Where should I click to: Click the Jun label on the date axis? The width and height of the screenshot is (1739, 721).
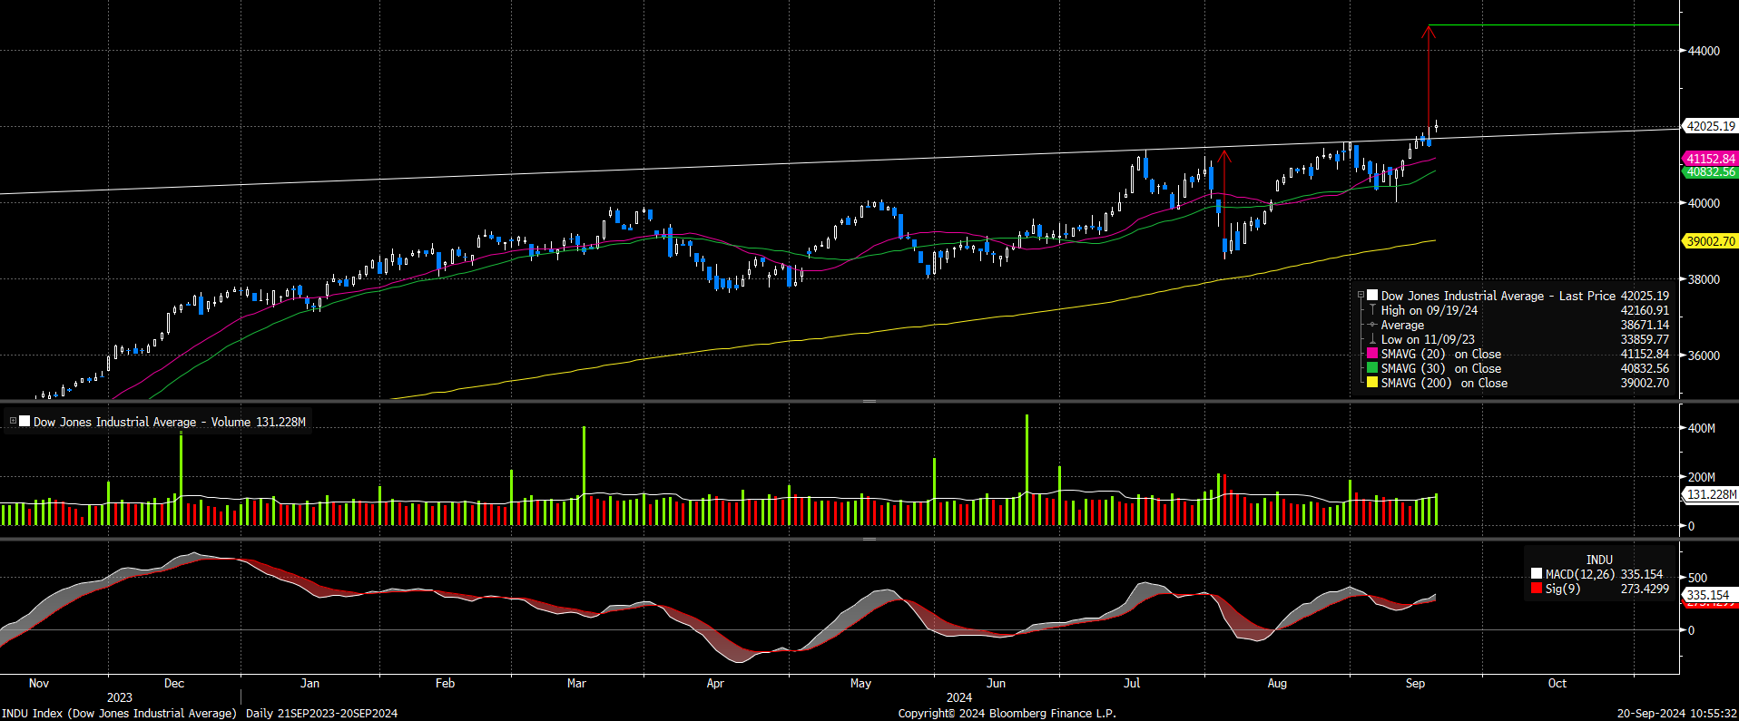(996, 683)
